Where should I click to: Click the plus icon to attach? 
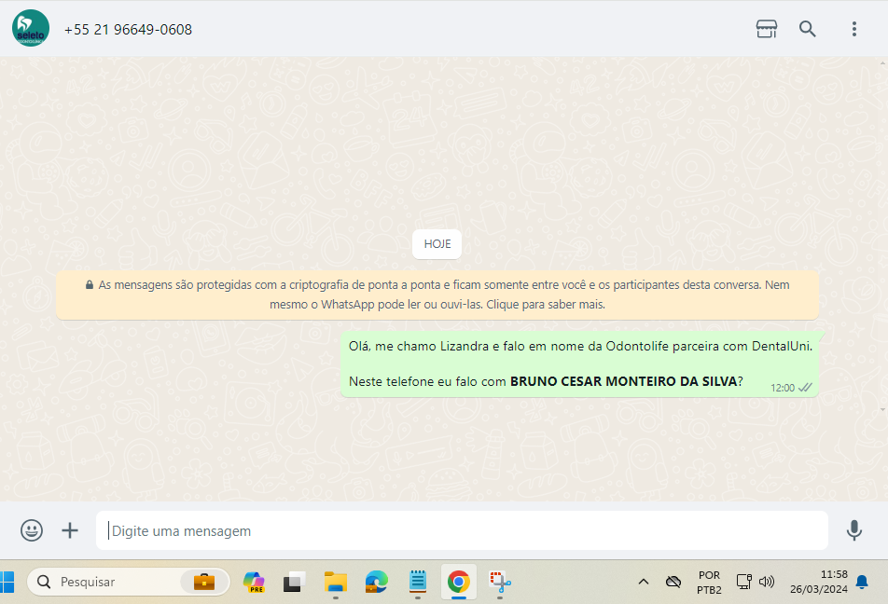click(70, 530)
